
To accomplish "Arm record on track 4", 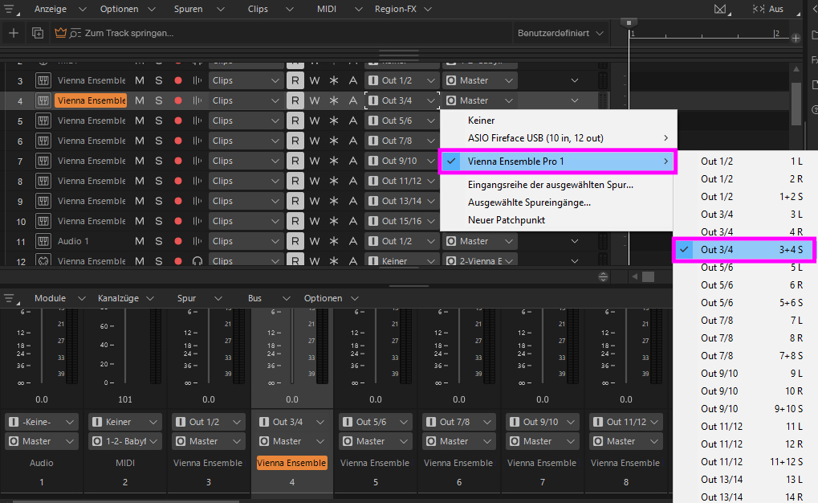I will tap(178, 100).
